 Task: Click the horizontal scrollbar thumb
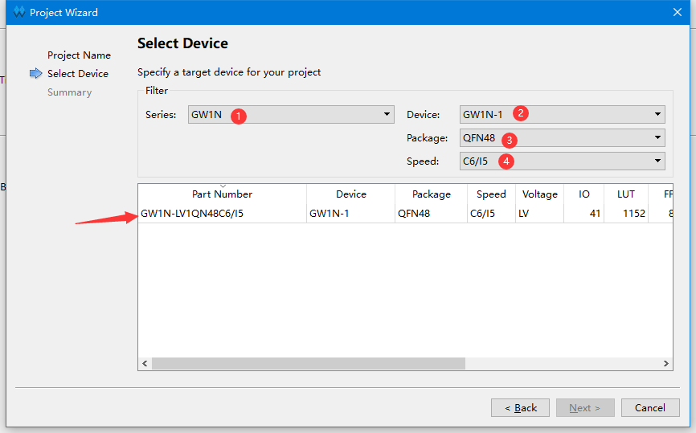(309, 363)
